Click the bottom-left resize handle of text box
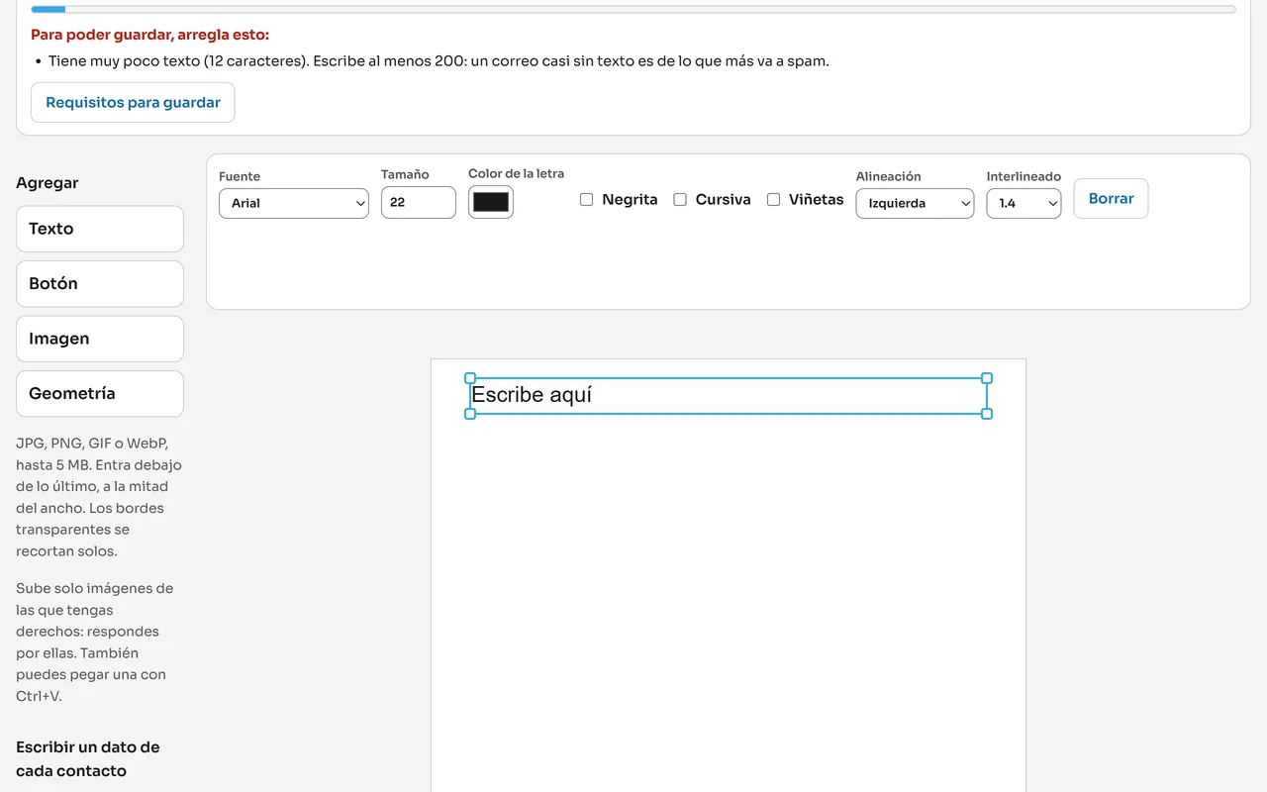This screenshot has width=1267, height=792. point(470,414)
